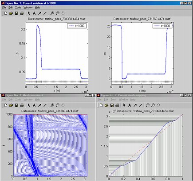Click Open File icon in Figure No. 1 toolbar
Image resolution: width=193 pixels, height=181 pixels.
[x=11, y=13]
